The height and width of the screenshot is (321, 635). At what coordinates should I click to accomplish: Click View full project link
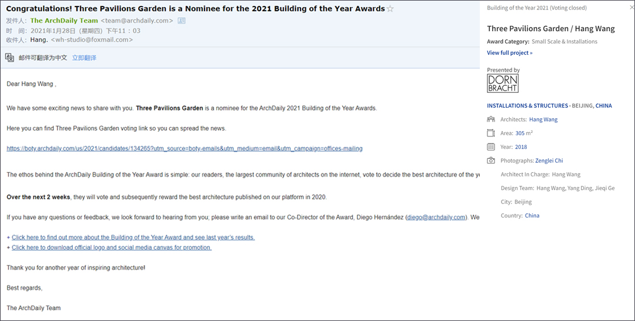tap(509, 53)
